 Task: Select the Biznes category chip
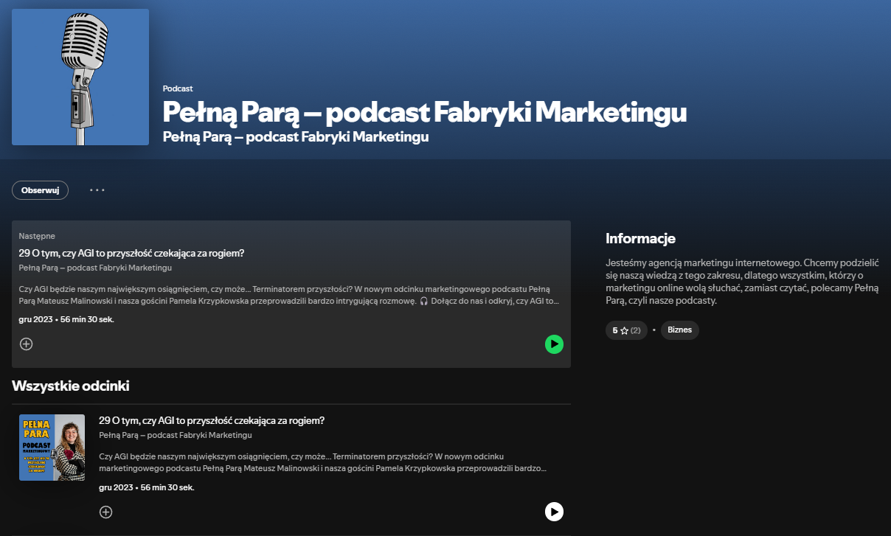coord(679,330)
